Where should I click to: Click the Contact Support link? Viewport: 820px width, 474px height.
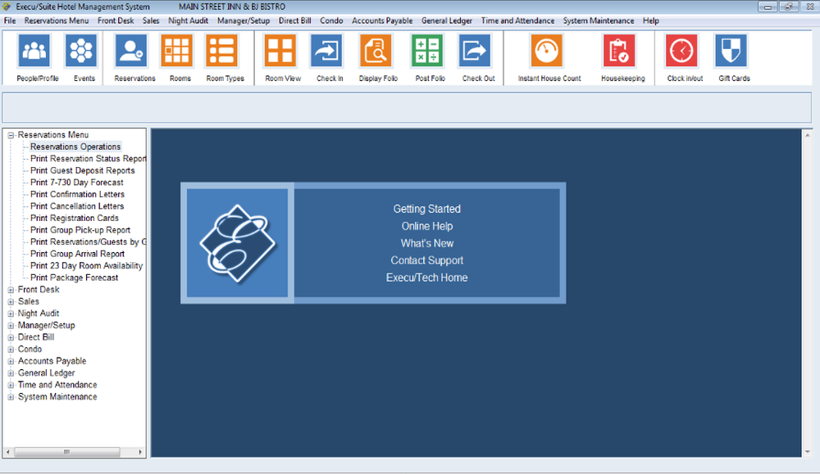tap(426, 260)
